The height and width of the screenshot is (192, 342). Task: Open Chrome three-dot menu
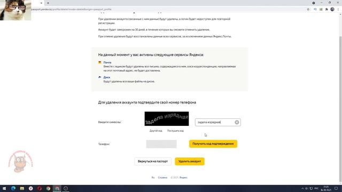338,10
